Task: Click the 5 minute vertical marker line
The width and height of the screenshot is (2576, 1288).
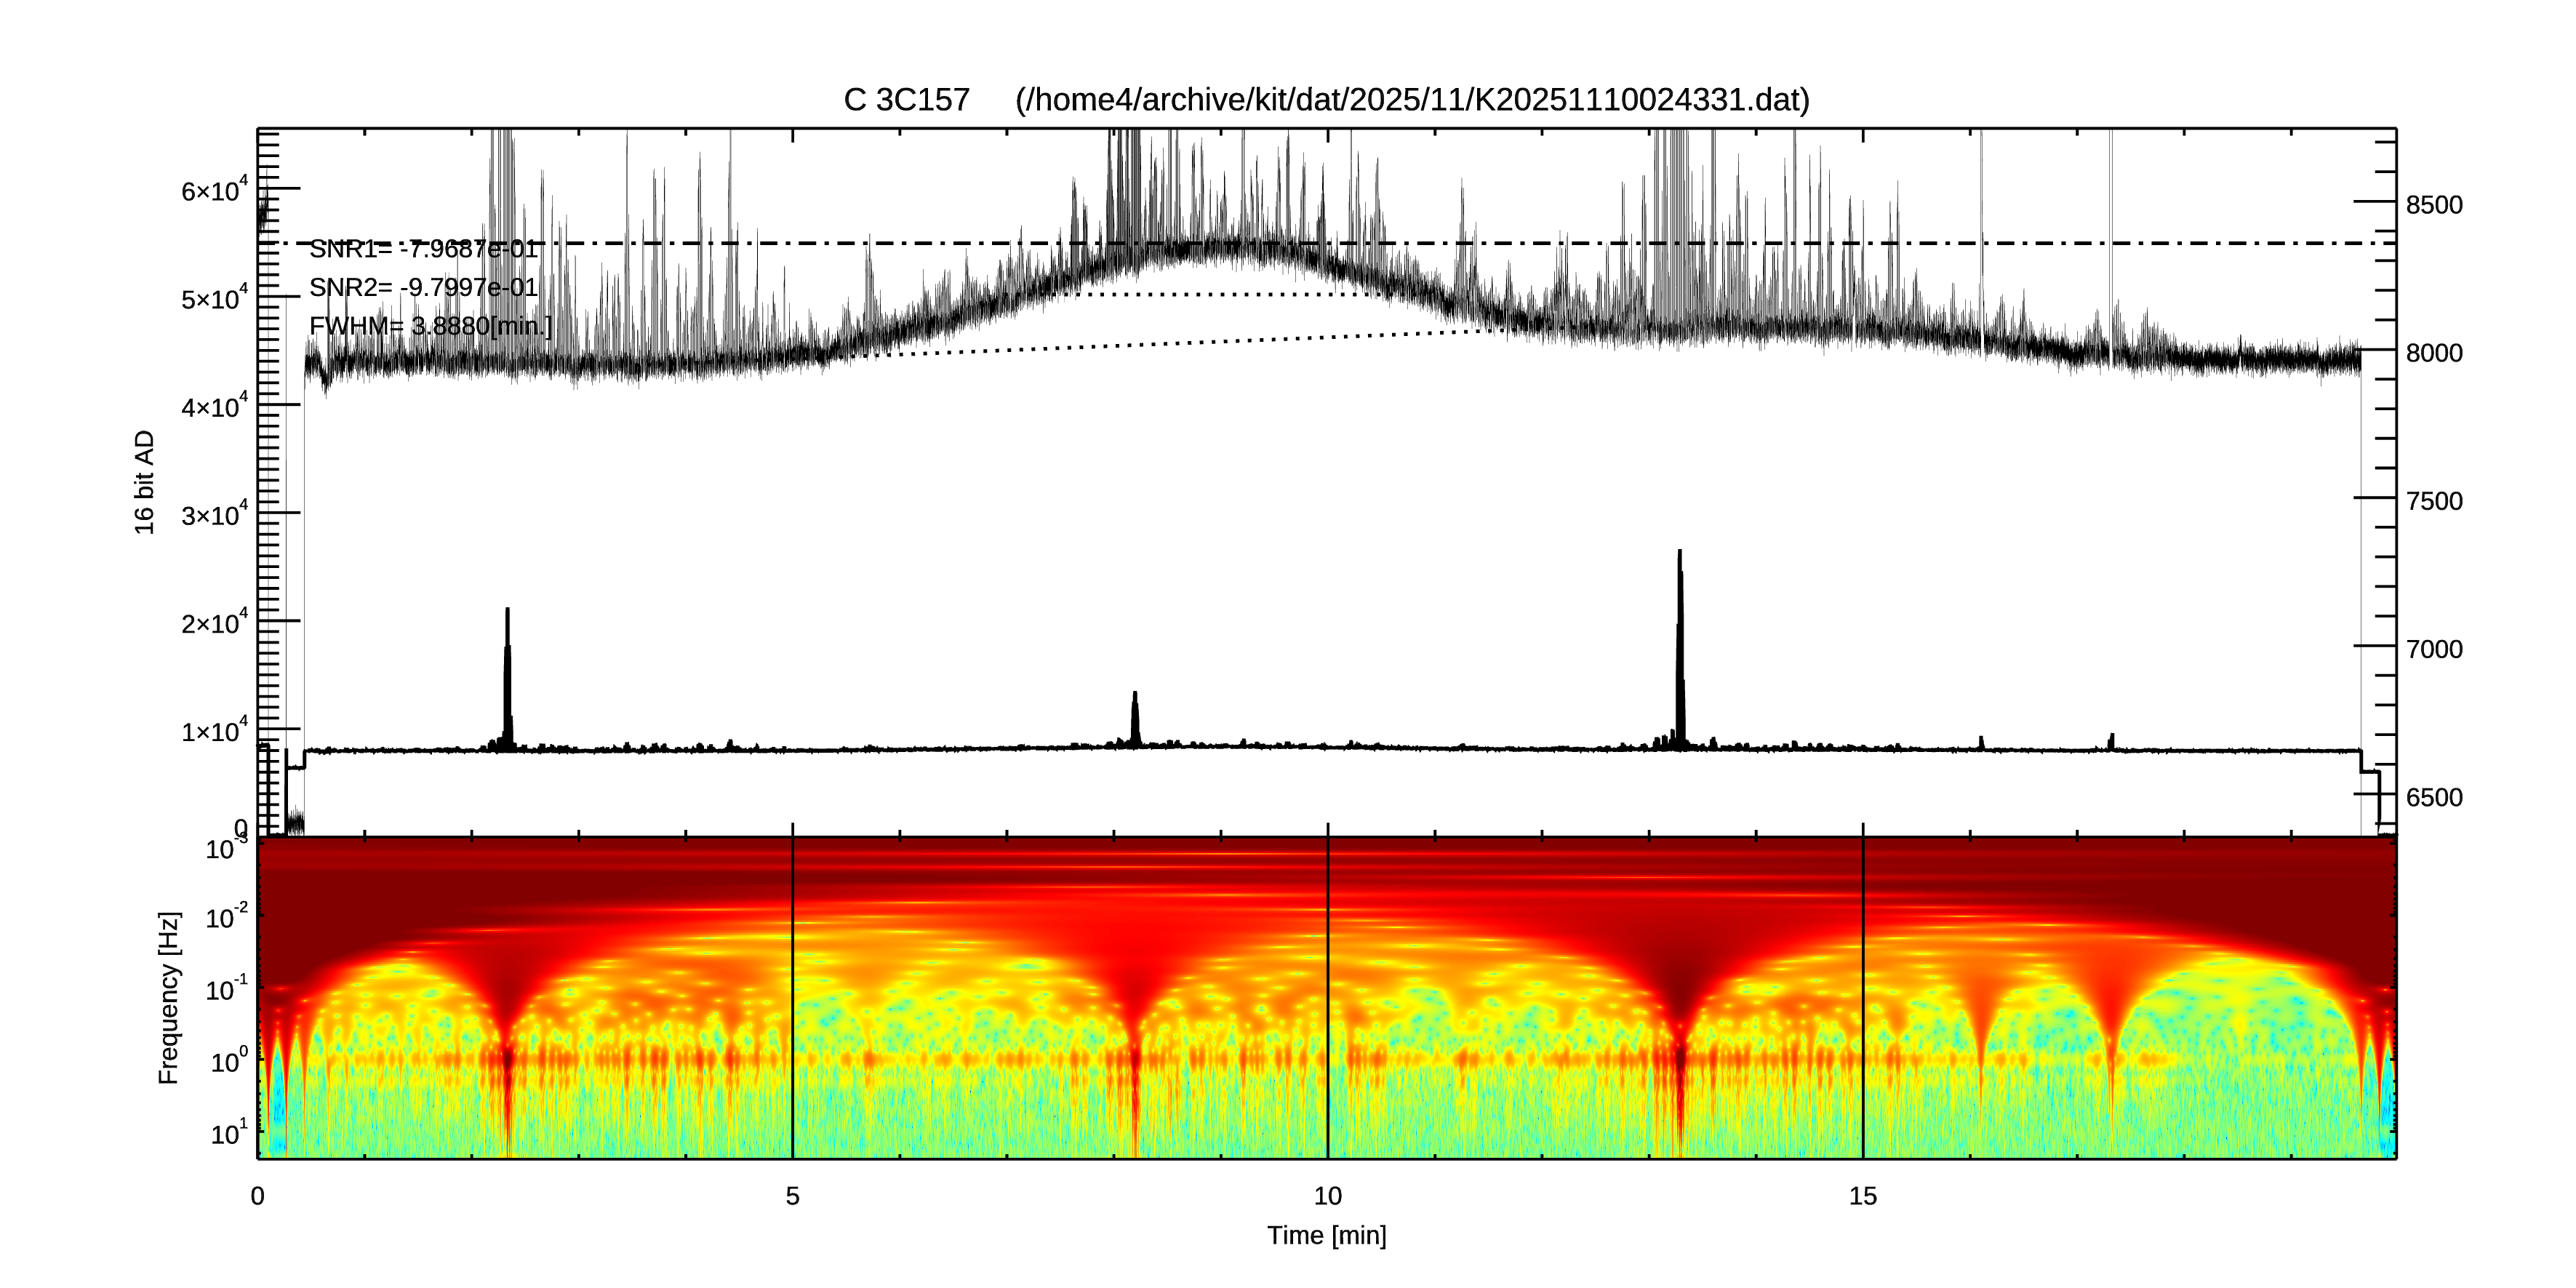Action: click(793, 1000)
